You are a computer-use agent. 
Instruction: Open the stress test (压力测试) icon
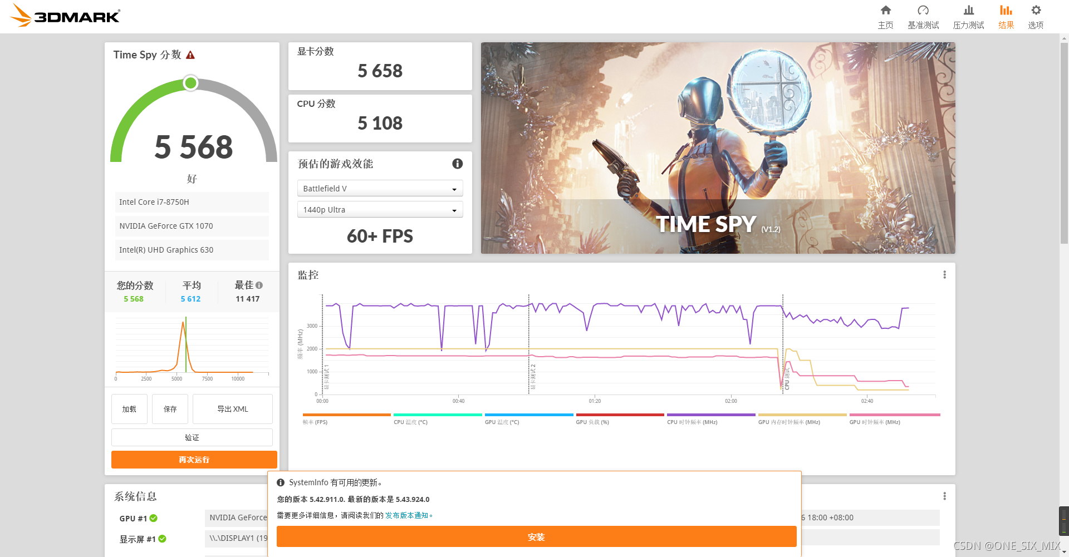point(969,11)
